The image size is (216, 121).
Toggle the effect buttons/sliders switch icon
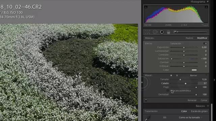point(205,43)
